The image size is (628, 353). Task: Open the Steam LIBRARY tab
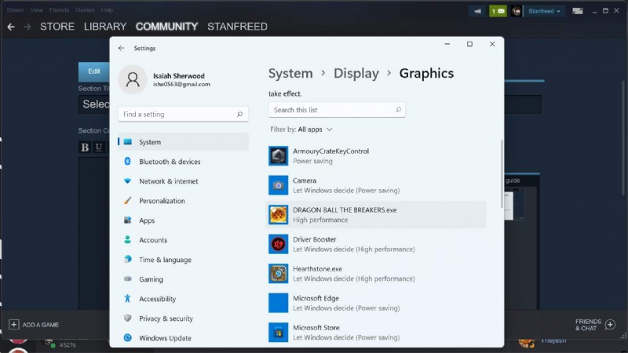point(105,27)
